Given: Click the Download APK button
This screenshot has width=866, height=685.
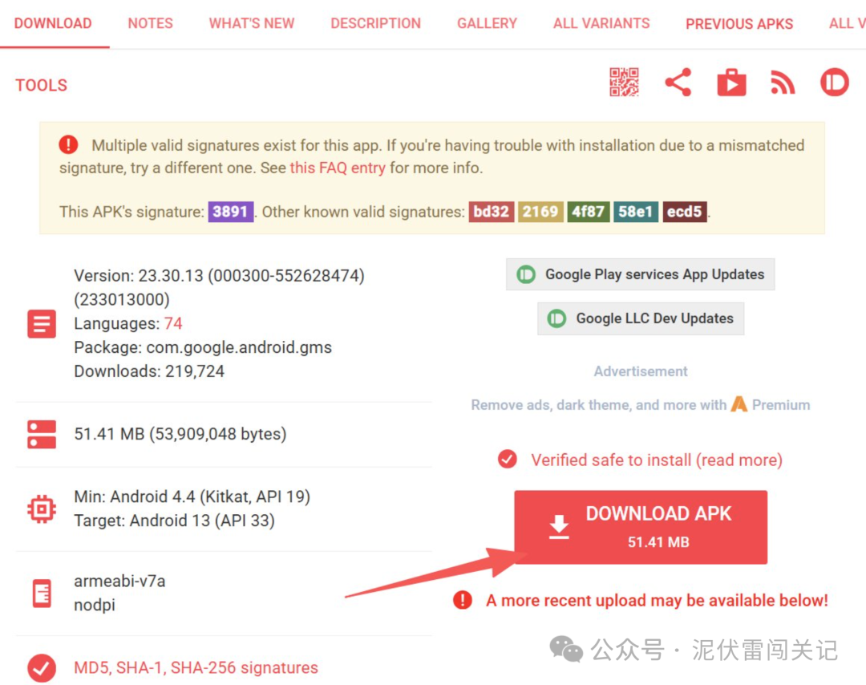Looking at the screenshot, I should click(x=641, y=527).
